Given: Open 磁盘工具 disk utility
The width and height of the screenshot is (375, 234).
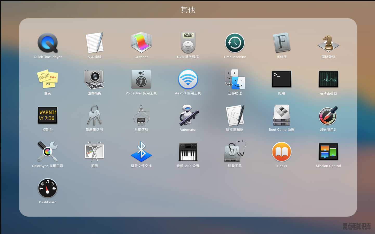Looking at the screenshot, I should [235, 152].
